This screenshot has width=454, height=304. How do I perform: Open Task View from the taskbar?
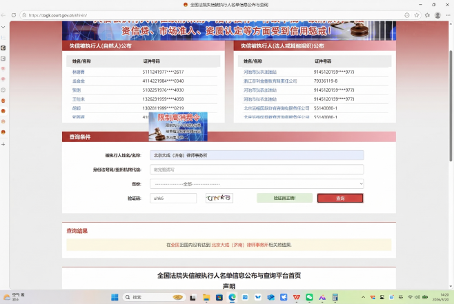193,297
